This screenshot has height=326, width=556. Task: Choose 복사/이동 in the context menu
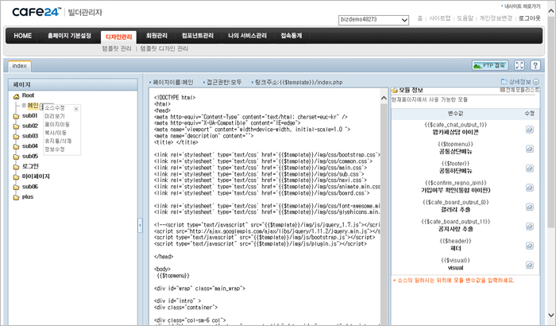[x=56, y=133]
